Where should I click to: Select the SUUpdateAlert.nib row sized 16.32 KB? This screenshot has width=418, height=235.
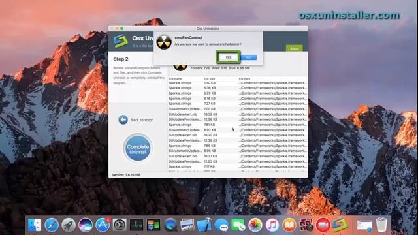238,114
